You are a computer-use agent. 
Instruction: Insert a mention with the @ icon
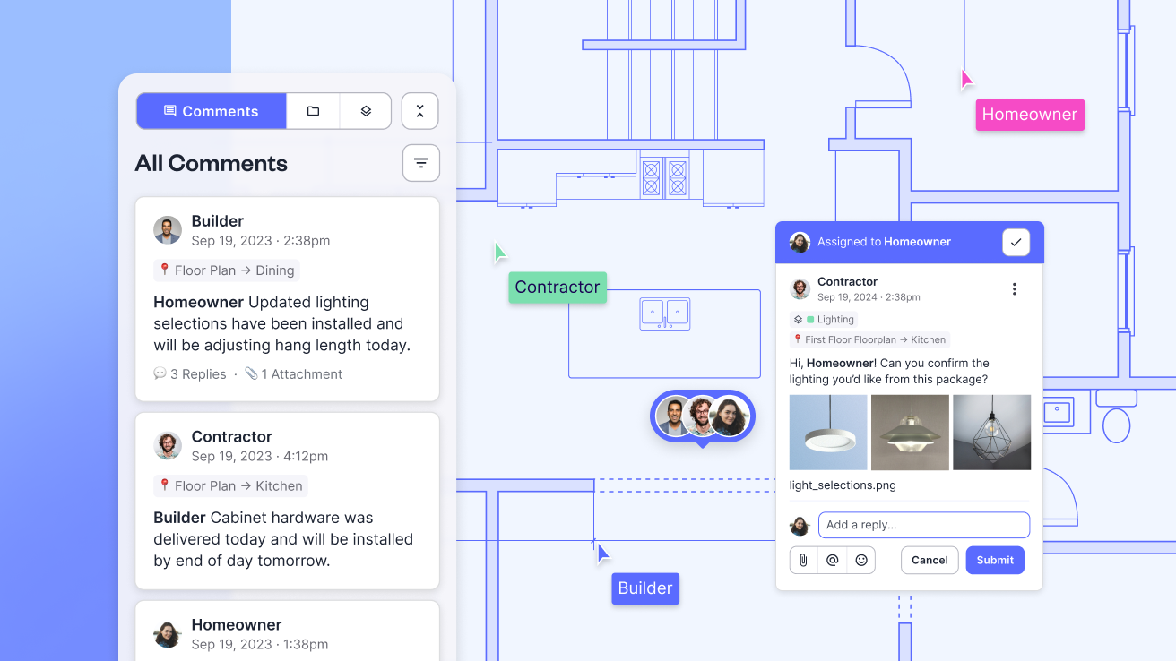[833, 560]
